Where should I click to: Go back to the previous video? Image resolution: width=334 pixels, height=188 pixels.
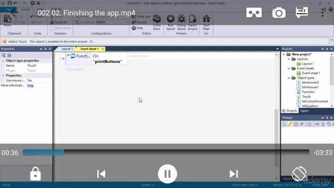101,174
